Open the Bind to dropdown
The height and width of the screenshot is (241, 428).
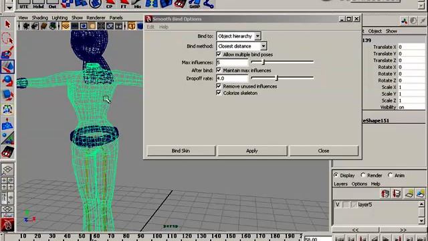point(239,35)
